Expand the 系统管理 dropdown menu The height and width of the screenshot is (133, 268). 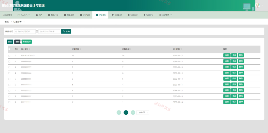coord(165,15)
